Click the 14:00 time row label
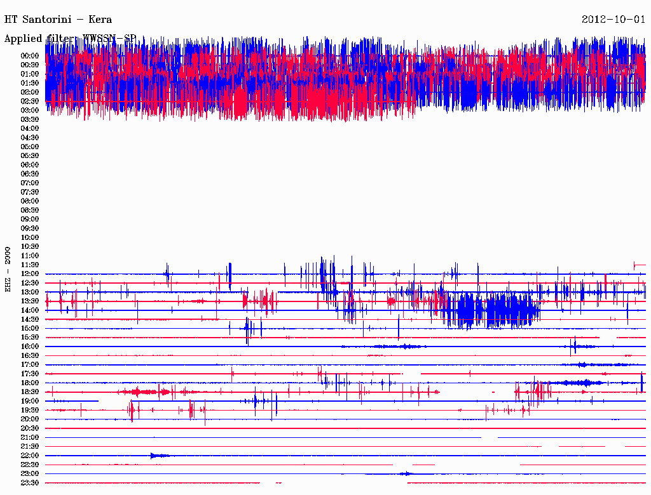The height and width of the screenshot is (495, 651). (x=30, y=310)
